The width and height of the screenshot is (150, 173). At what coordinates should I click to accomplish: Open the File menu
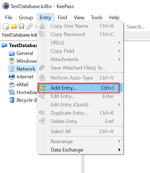point(9,17)
